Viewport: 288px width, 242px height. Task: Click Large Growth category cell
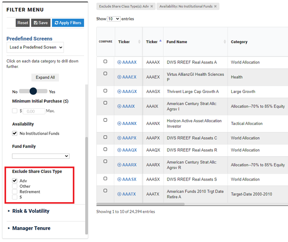(243, 92)
